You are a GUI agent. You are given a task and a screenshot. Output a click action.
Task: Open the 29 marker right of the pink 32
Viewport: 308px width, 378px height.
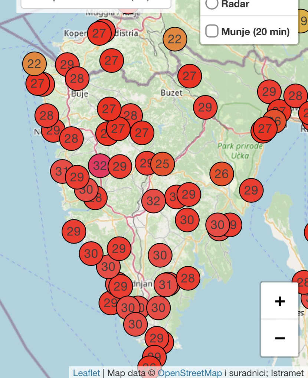[120, 167]
